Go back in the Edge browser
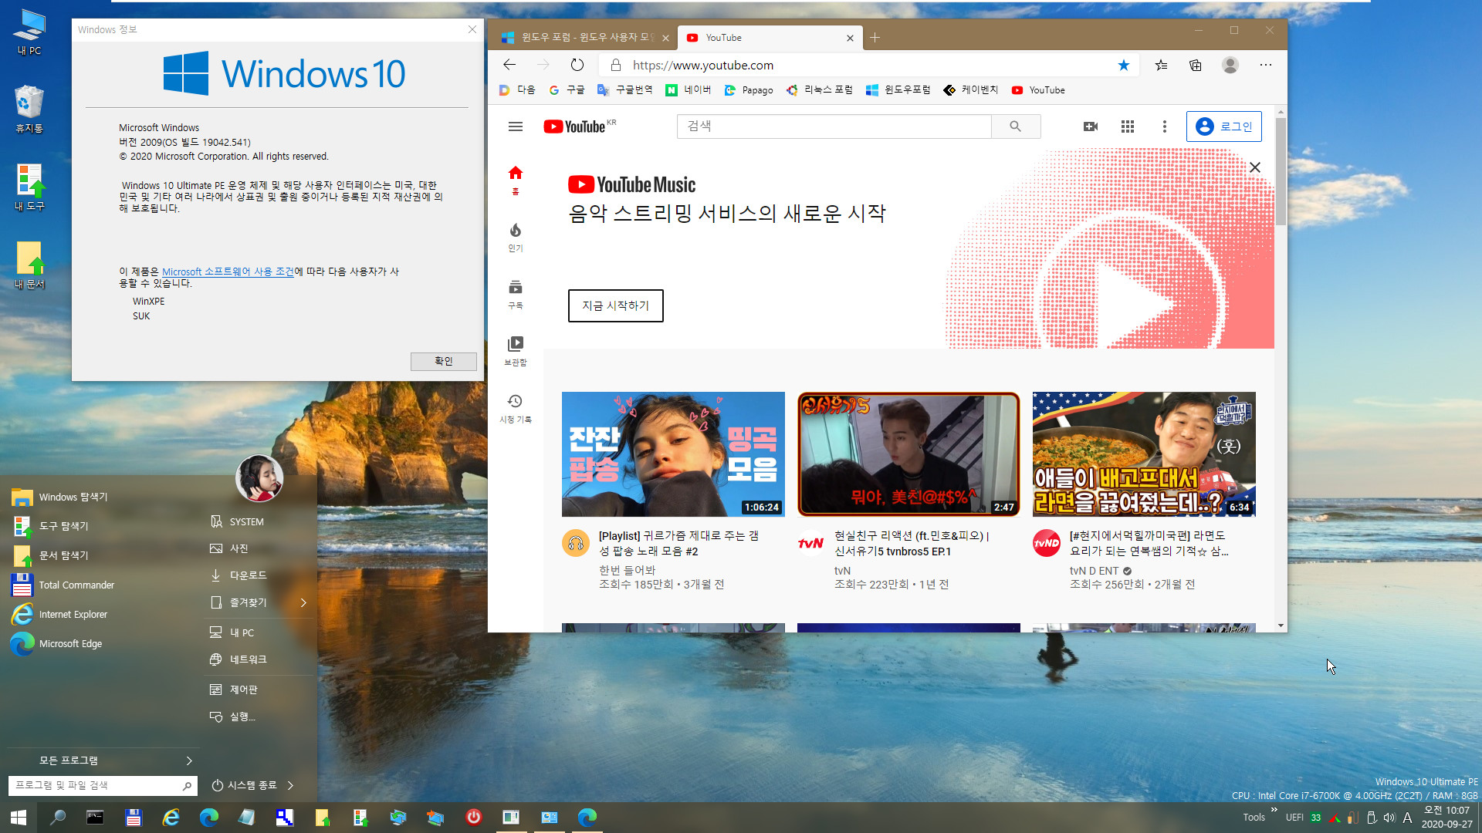The width and height of the screenshot is (1482, 833). tap(509, 65)
